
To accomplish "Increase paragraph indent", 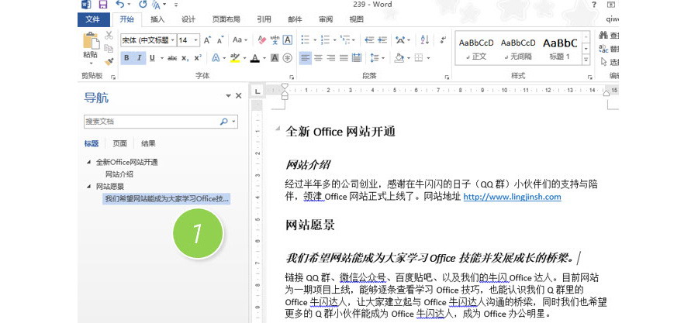I will pyautogui.click(x=382, y=40).
